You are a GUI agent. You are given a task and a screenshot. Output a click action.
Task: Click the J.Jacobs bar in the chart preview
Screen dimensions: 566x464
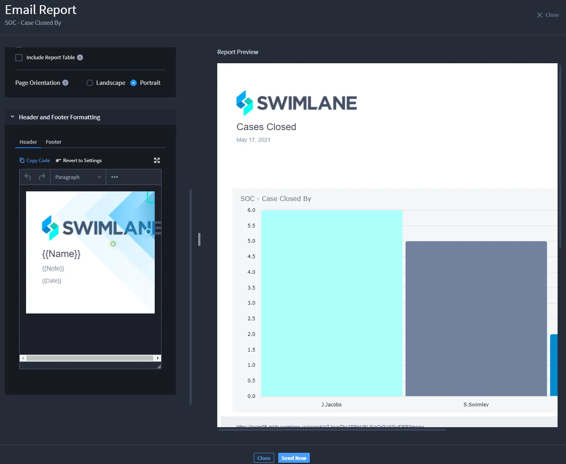pyautogui.click(x=332, y=303)
